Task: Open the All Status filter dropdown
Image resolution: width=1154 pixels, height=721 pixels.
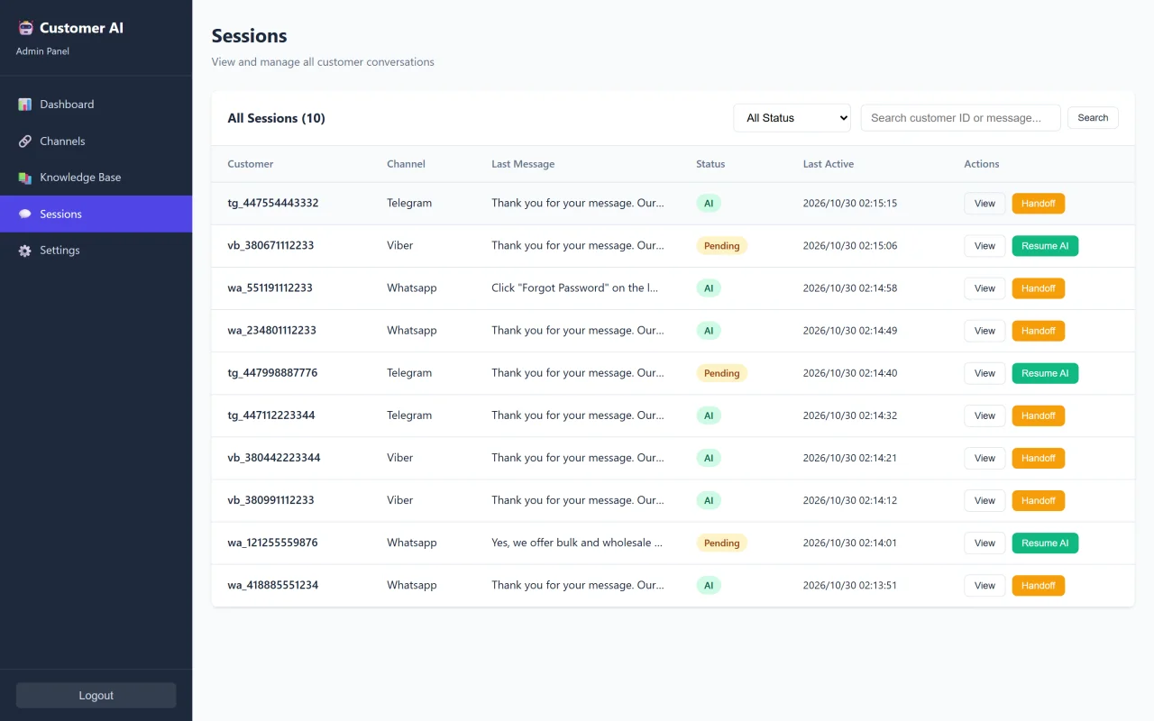Action: 792,118
